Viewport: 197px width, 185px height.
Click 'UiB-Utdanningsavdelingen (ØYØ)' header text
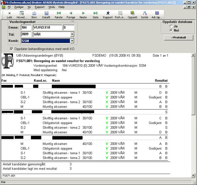(x=40, y=56)
